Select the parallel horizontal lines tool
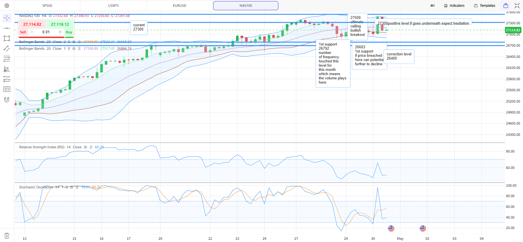Screen dimensions: 523x242 7,59
